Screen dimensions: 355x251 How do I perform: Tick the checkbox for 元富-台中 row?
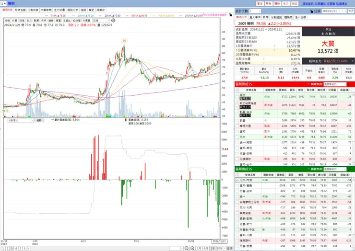coord(237,191)
